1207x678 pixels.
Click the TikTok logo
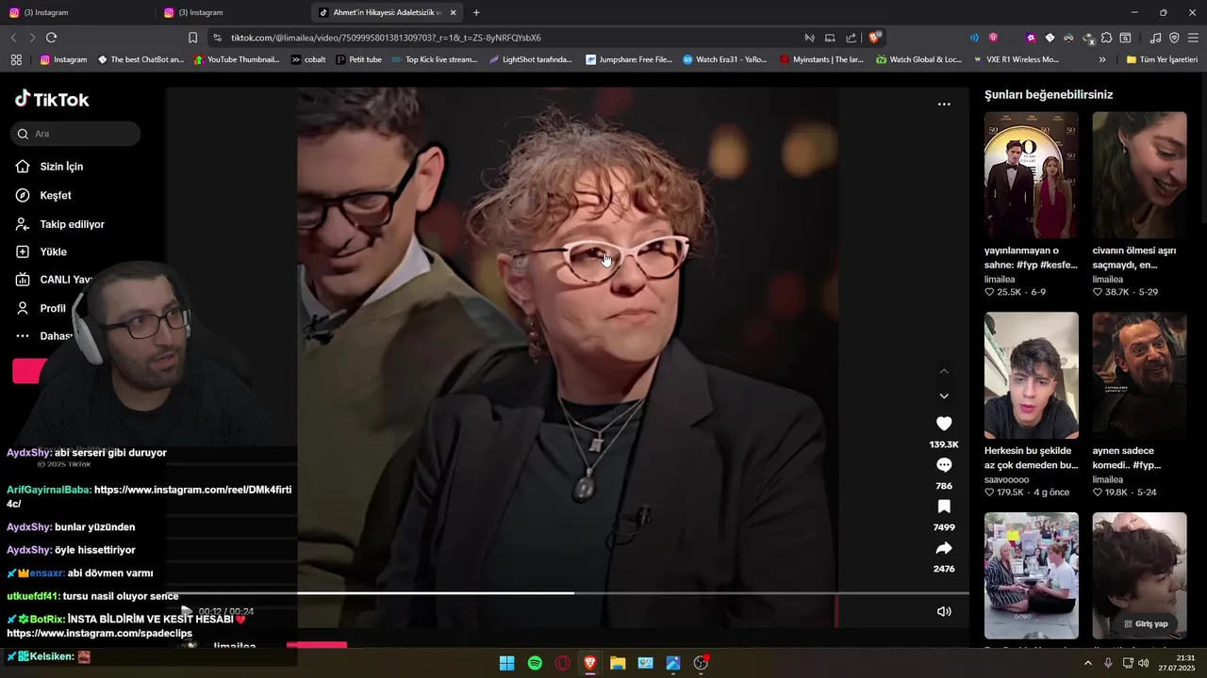pos(52,99)
